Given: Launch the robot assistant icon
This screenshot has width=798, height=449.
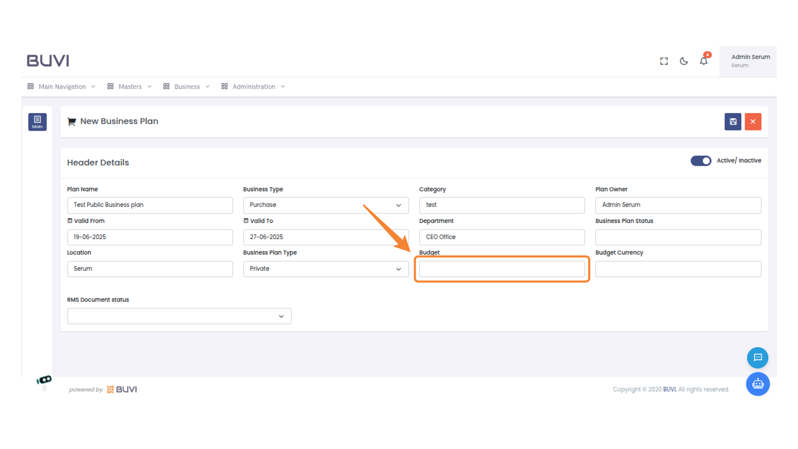Looking at the screenshot, I should pyautogui.click(x=757, y=384).
